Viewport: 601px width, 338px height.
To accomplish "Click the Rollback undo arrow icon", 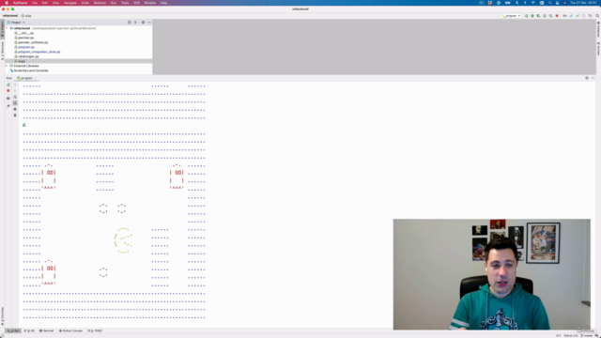I will (591, 16).
